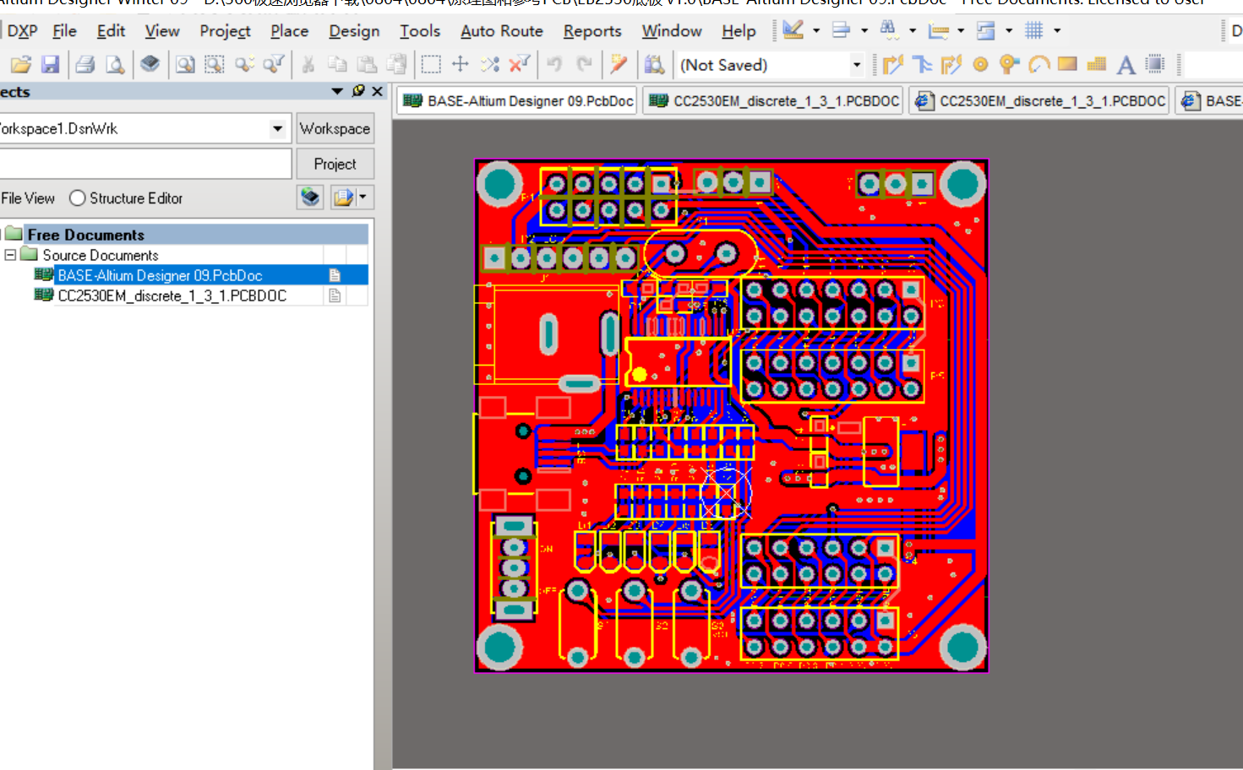1243x770 pixels.
Task: Select the Structure Editor radio button
Action: [78, 198]
